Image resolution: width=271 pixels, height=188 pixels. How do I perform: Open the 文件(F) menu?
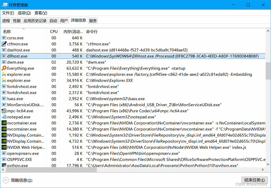click(8, 13)
